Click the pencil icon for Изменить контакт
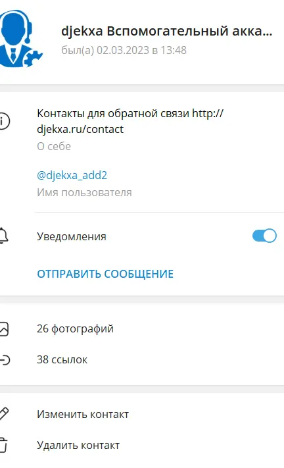Viewport: 284px width, 468px height. tap(4, 414)
